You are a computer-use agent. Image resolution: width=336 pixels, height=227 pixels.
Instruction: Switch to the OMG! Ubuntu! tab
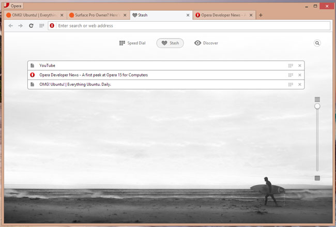[x=35, y=15]
